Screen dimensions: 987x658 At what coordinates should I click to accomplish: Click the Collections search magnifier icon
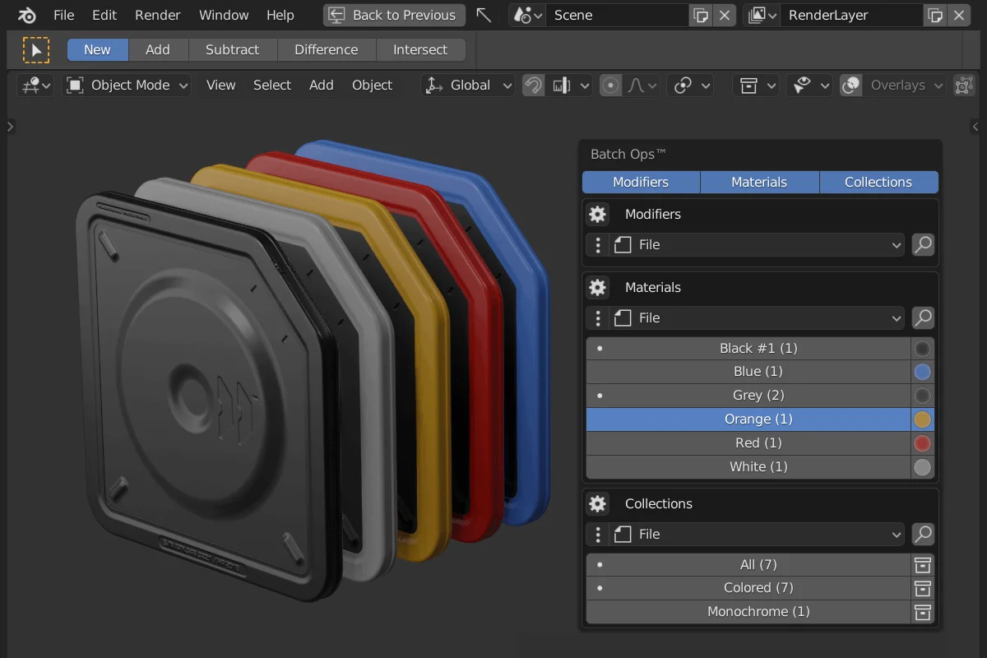pyautogui.click(x=922, y=534)
